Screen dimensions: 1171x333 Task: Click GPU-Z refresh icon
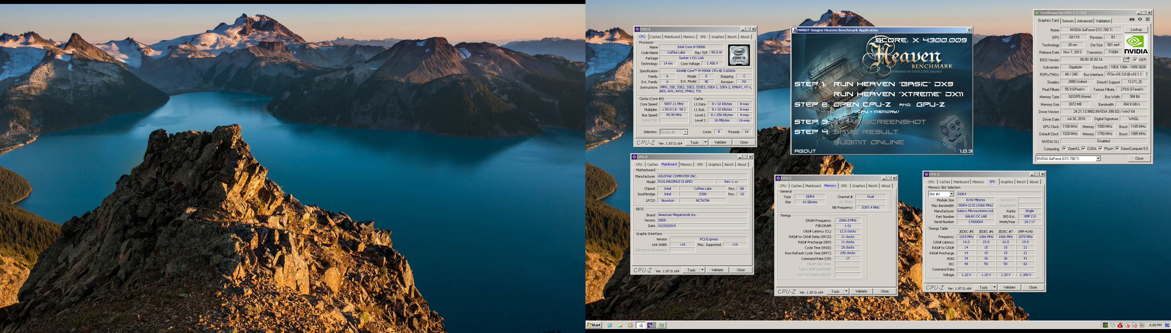[x=1140, y=19]
